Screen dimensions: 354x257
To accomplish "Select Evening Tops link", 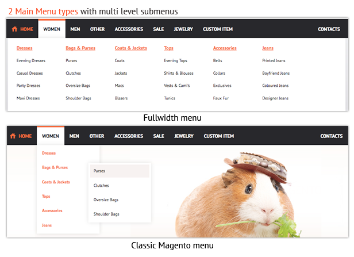I will (x=175, y=60).
